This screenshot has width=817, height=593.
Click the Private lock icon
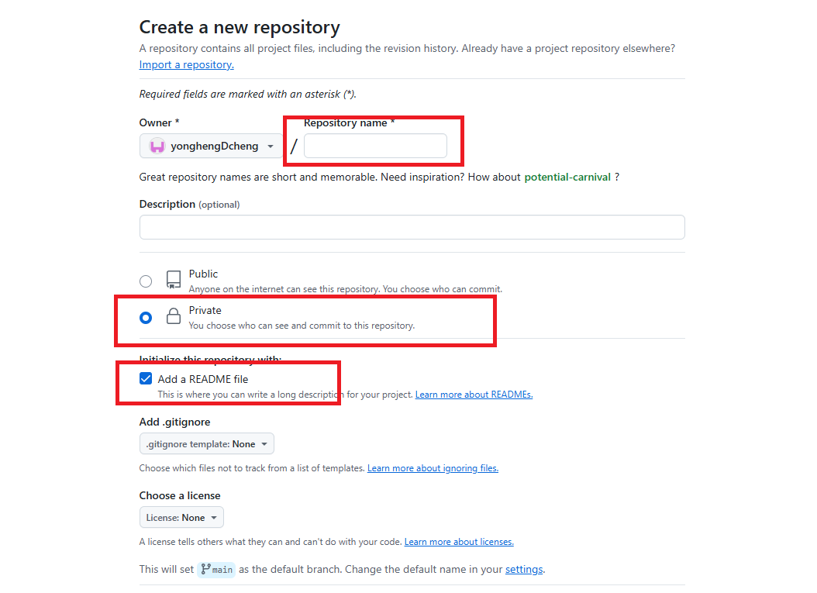click(174, 316)
